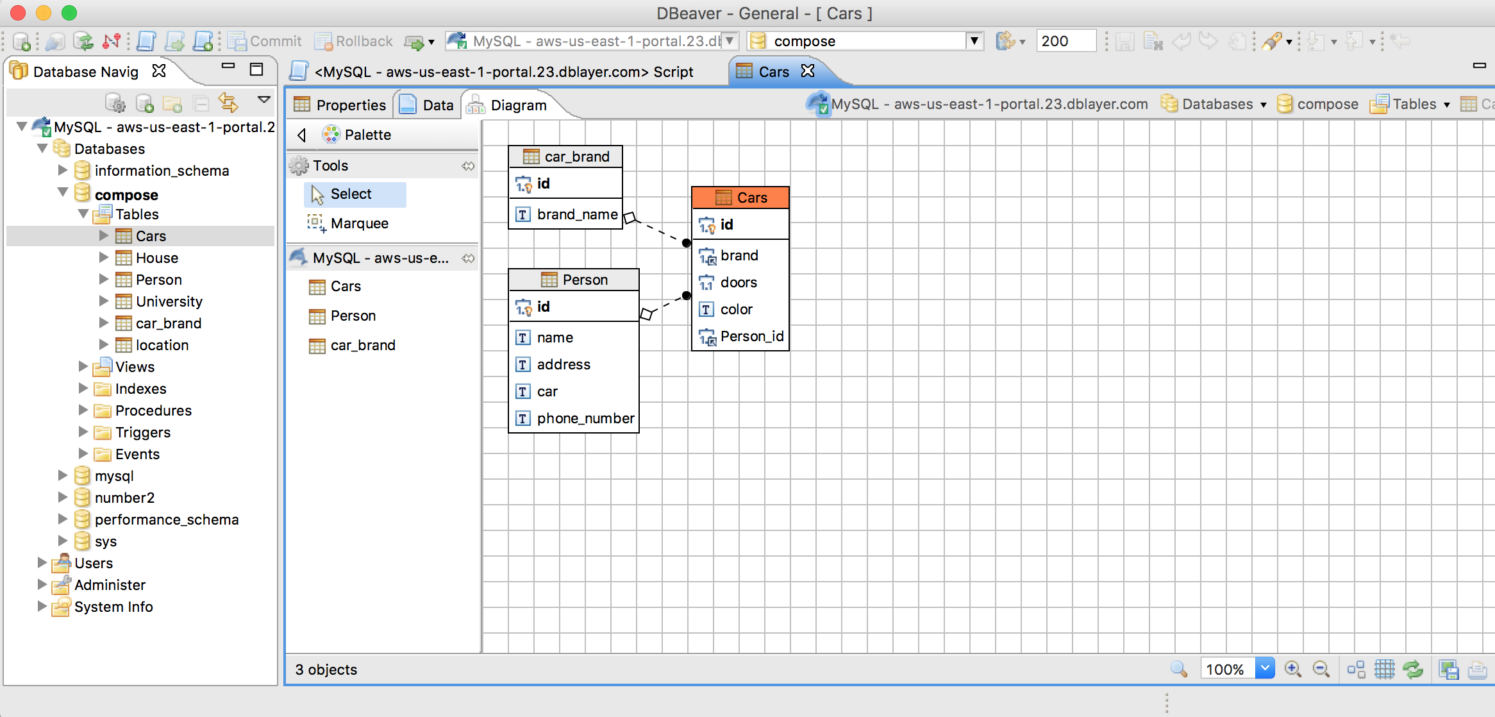This screenshot has width=1495, height=717.
Task: Click the Palette panel toggle icon
Action: tap(301, 135)
